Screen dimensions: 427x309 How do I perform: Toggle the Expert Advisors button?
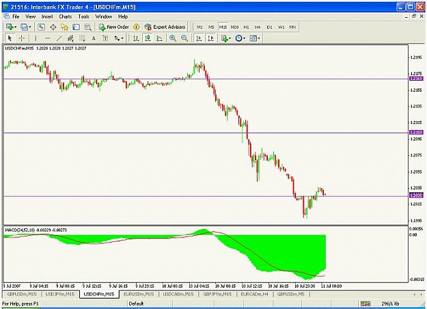(165, 27)
